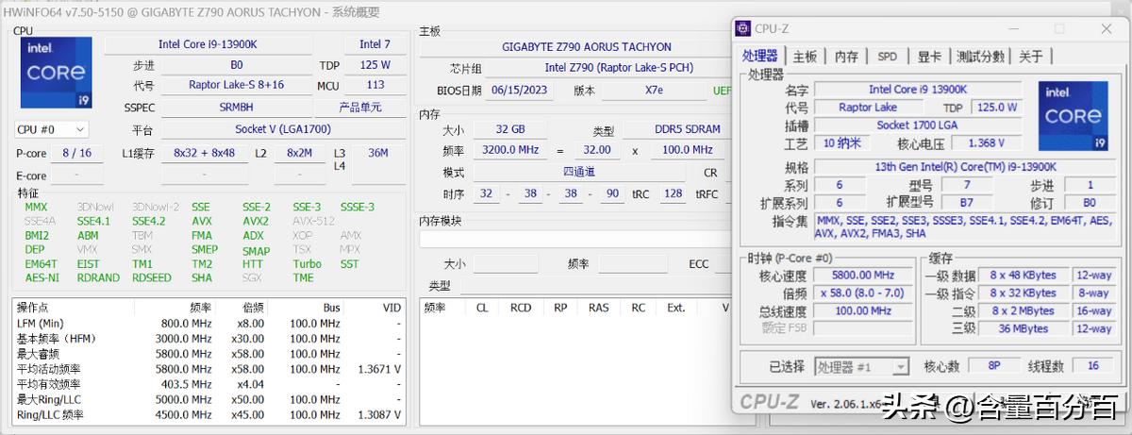Click the CPU-Z name field Intel Core i9 13900K

click(x=918, y=90)
